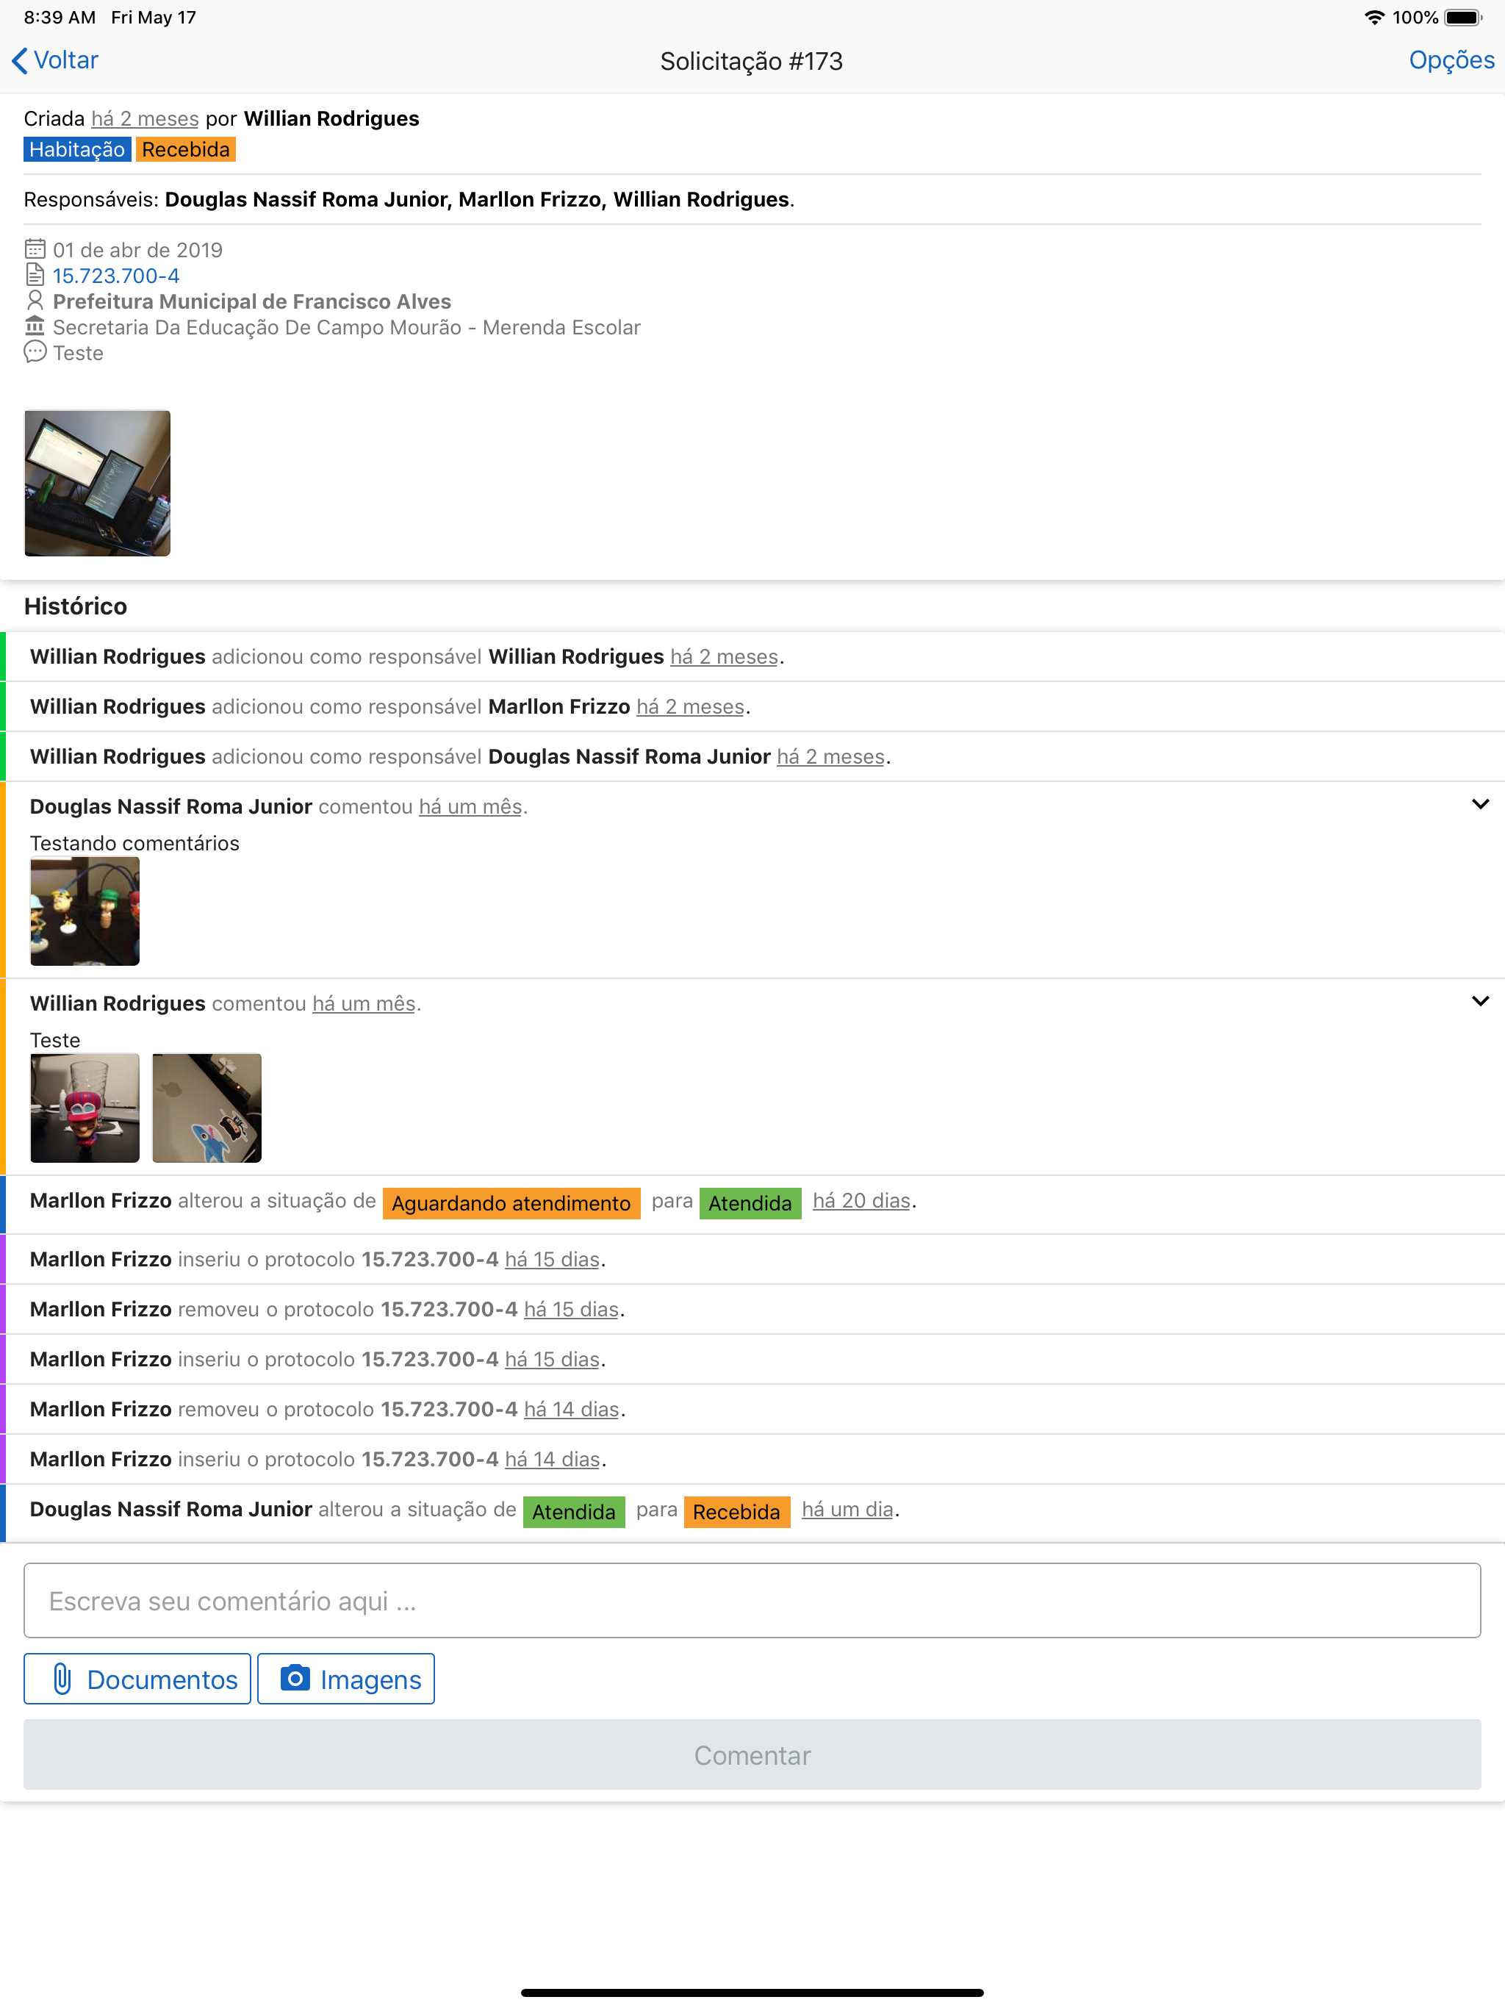Click 'Prefeitura Municipal de Francisco Alves' text
Screen dimensions: 1505x2008
point(251,301)
